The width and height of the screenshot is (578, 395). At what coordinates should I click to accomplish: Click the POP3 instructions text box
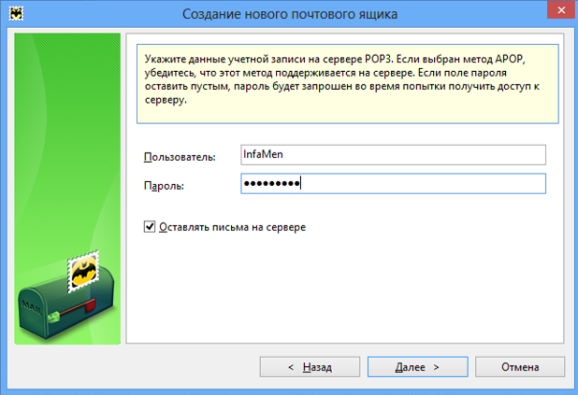(x=348, y=79)
